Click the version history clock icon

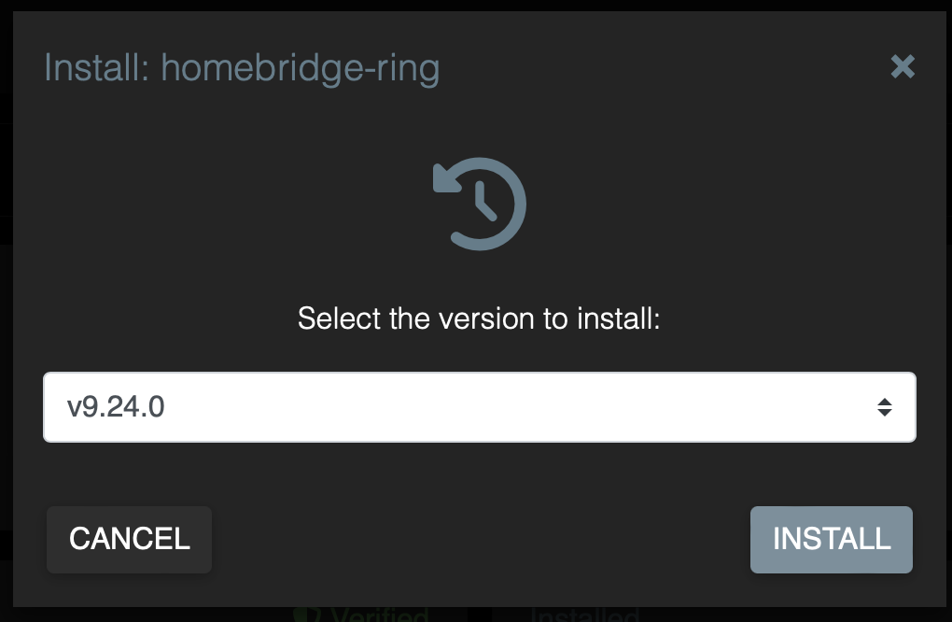click(478, 204)
